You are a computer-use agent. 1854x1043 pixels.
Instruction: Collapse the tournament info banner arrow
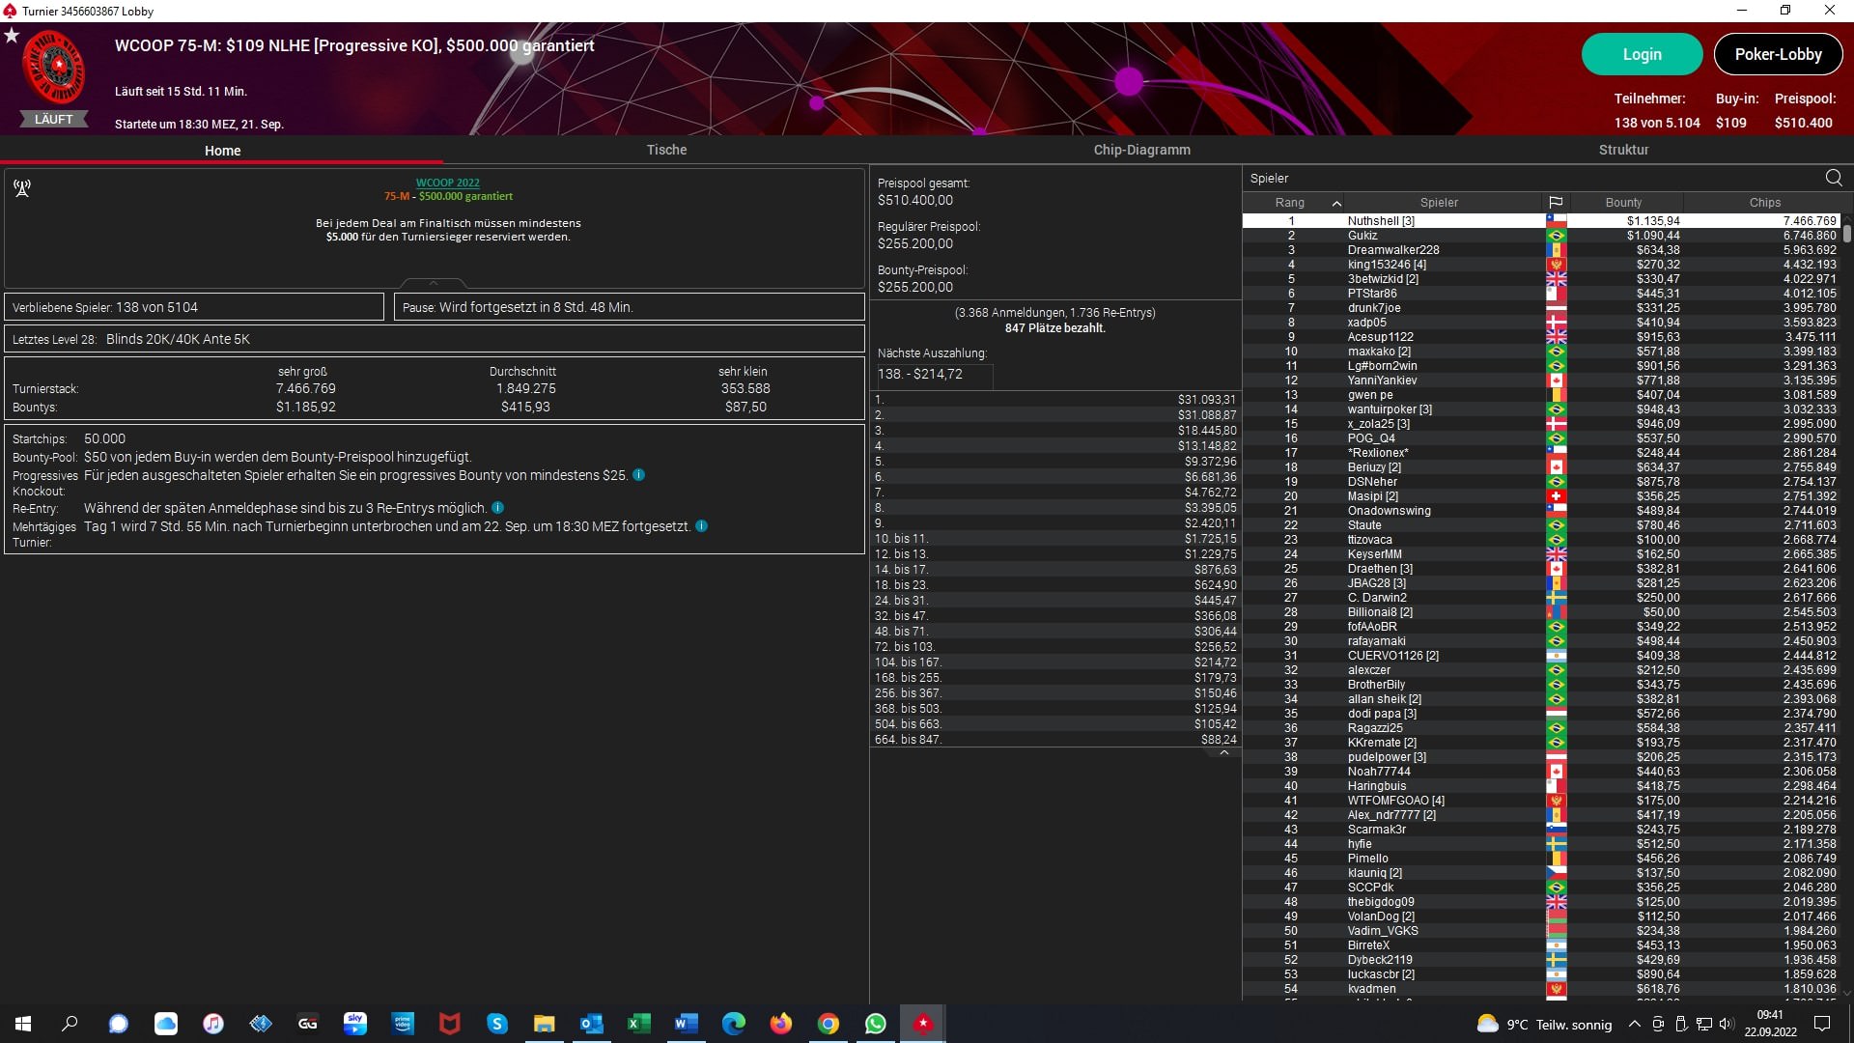433,283
